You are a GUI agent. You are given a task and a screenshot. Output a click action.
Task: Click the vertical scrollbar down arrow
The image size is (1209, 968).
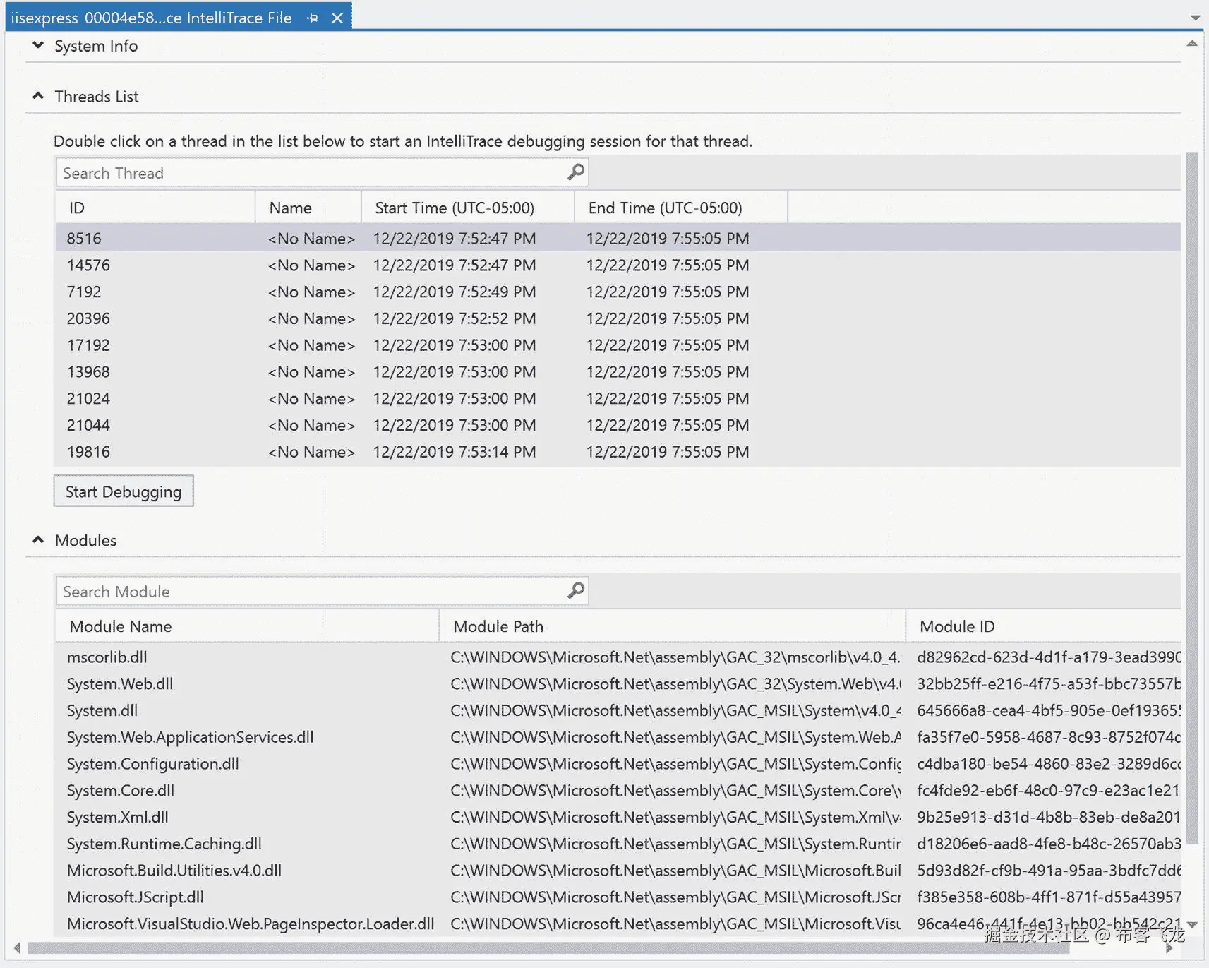[1192, 924]
